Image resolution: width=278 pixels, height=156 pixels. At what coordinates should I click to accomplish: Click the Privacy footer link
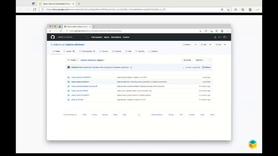tap(94, 115)
